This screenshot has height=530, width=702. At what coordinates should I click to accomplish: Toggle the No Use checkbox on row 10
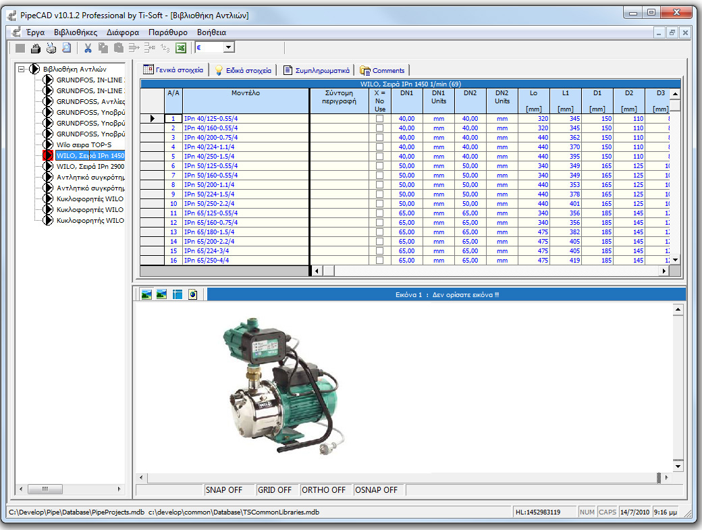(x=379, y=203)
